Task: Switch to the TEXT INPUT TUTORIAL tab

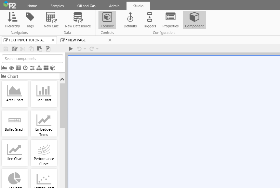Action: [x=26, y=40]
